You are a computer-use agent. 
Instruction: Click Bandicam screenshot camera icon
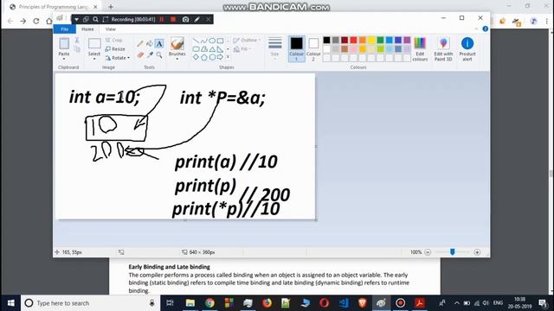pyautogui.click(x=185, y=19)
